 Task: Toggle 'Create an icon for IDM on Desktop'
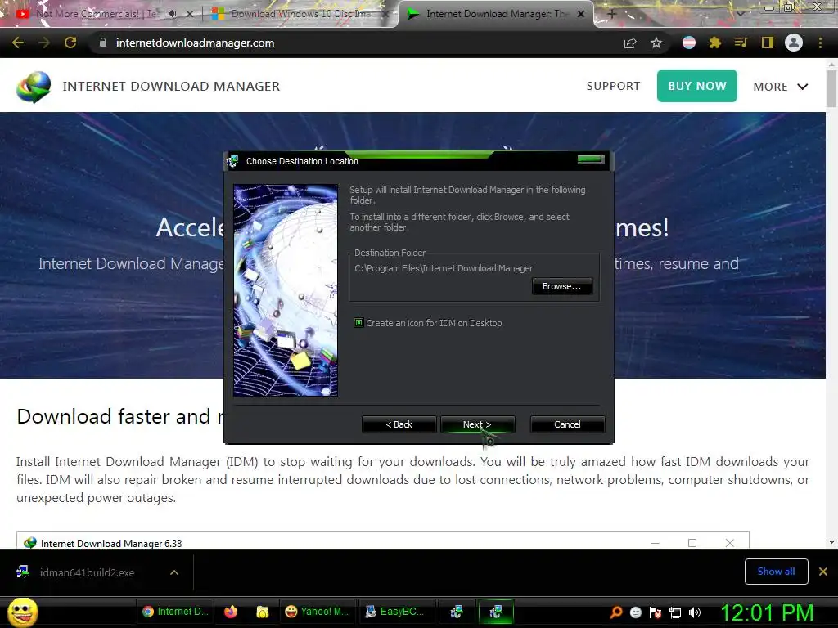pyautogui.click(x=358, y=322)
